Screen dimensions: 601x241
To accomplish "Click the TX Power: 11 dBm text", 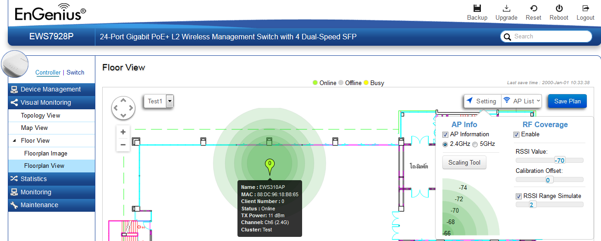I will [x=263, y=215].
